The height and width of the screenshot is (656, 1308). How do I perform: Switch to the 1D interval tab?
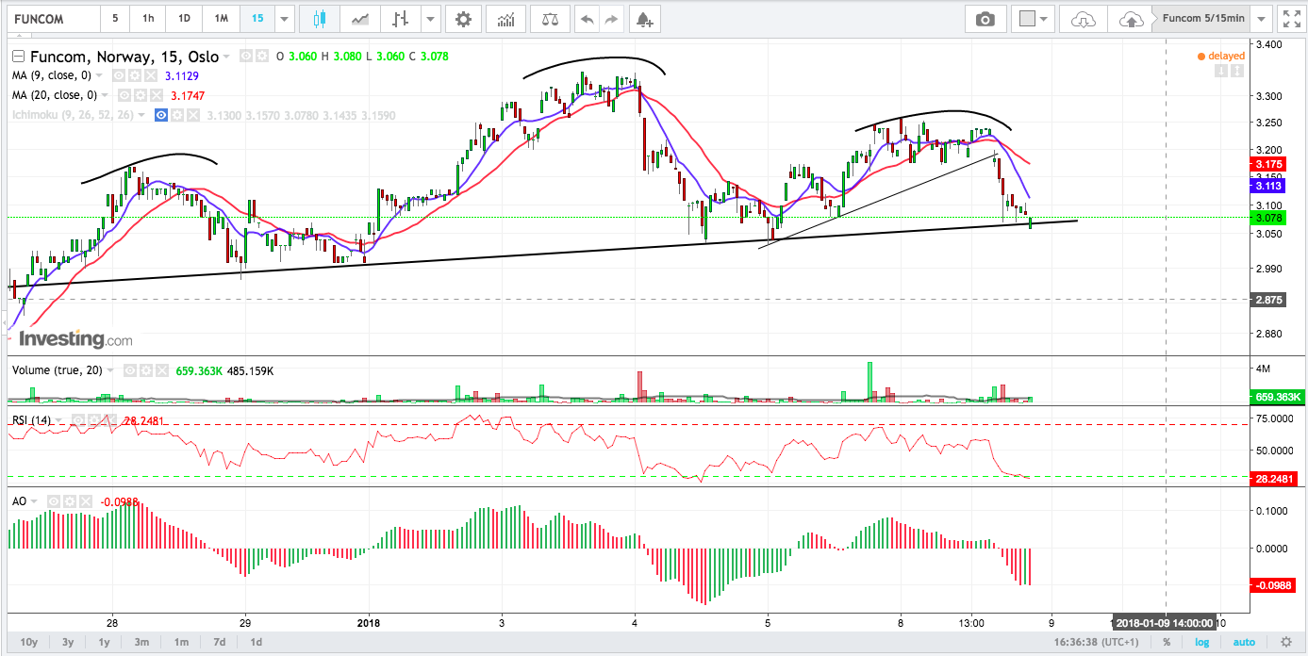[184, 19]
